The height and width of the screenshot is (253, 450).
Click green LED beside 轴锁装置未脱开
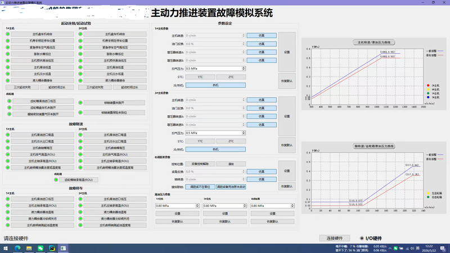point(80,103)
